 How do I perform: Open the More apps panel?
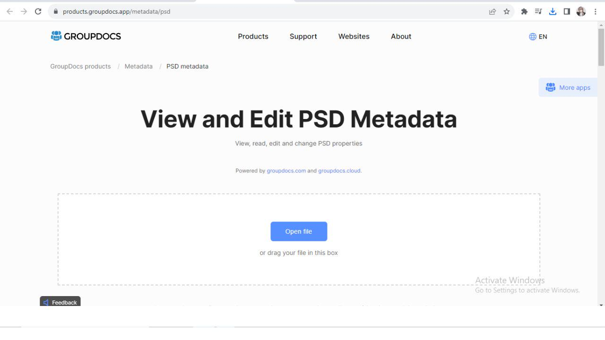click(x=568, y=87)
